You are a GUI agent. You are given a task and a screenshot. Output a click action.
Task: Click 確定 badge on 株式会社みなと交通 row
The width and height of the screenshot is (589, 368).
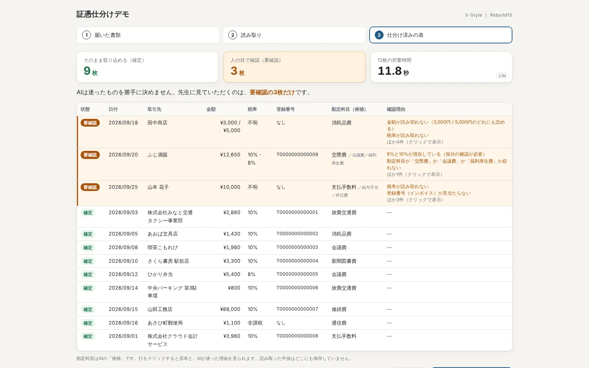click(x=88, y=213)
